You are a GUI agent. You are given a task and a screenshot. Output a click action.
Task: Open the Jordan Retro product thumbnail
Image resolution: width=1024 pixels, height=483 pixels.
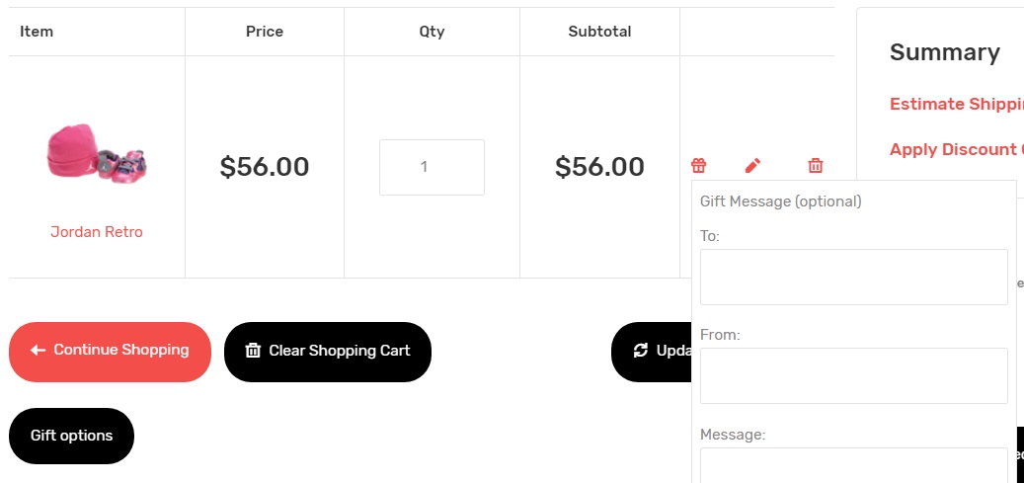pos(97,154)
